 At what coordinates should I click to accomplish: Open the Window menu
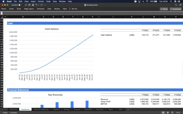[x=62, y=2]
